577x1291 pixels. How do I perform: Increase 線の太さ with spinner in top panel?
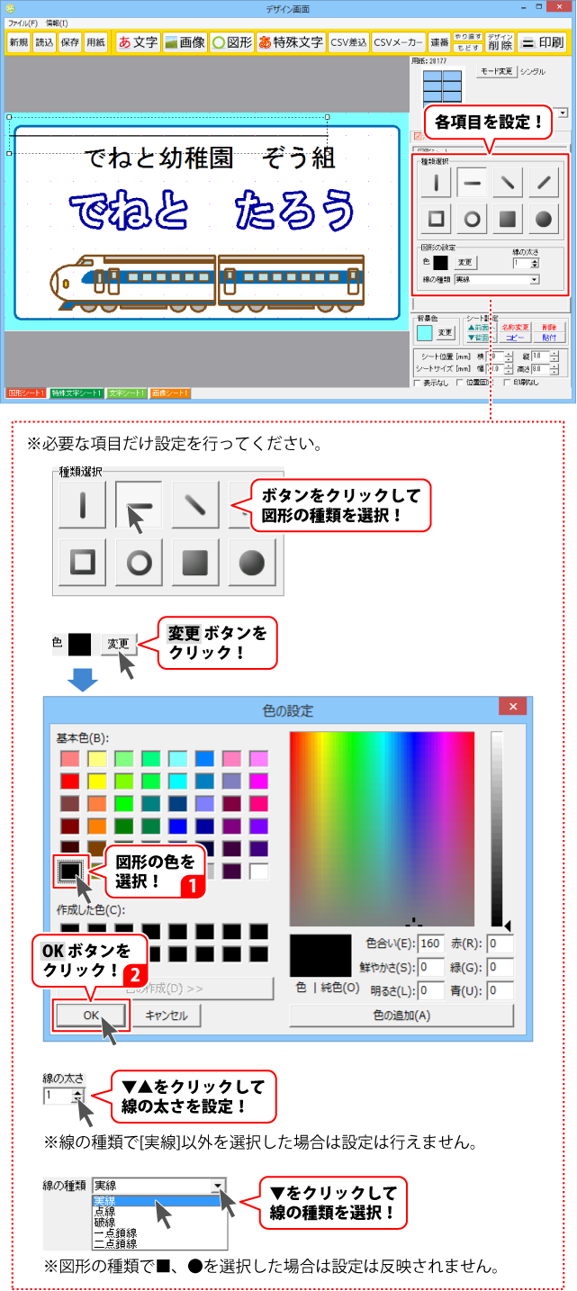(535, 260)
